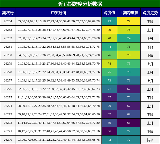This screenshot has width=160, height=144.
Task: Click issue number 26283
Action: pos(8,30)
